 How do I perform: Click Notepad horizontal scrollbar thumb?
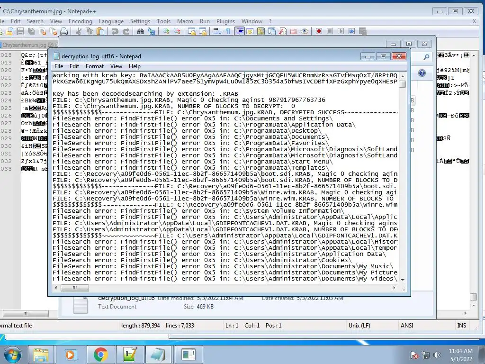coord(74,288)
